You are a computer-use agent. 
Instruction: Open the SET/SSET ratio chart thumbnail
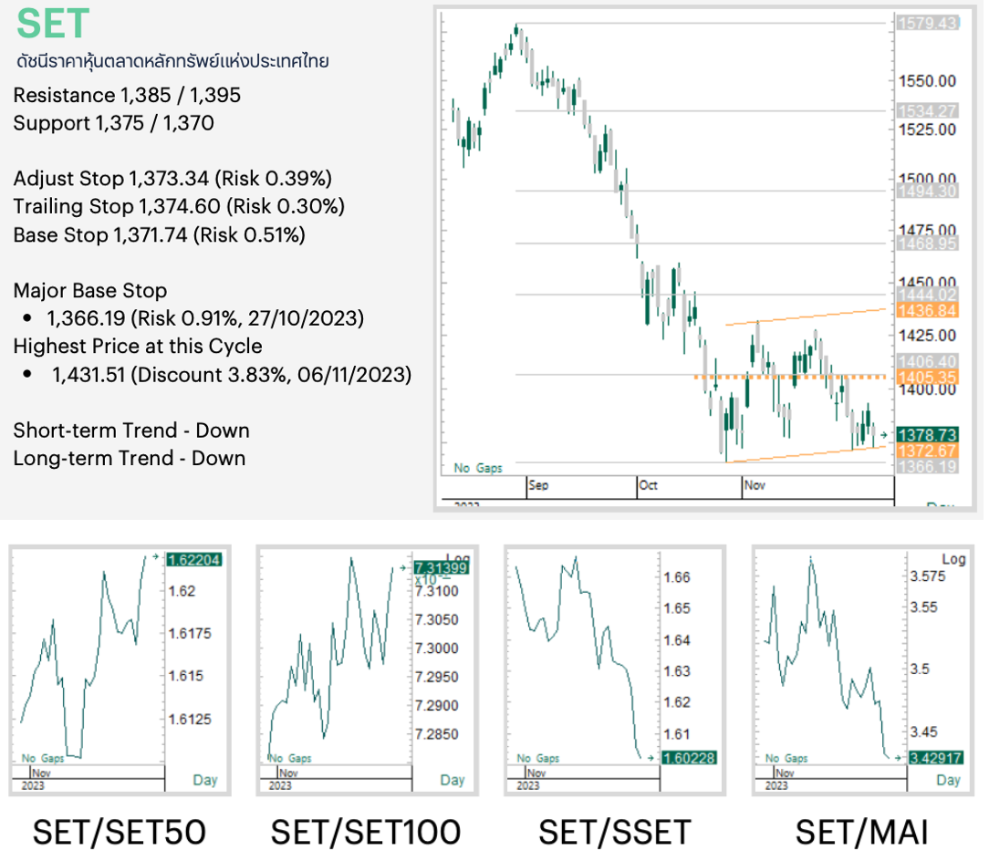click(615, 669)
